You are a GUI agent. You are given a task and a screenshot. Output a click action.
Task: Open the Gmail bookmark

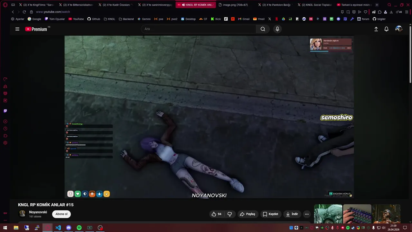pos(244,19)
